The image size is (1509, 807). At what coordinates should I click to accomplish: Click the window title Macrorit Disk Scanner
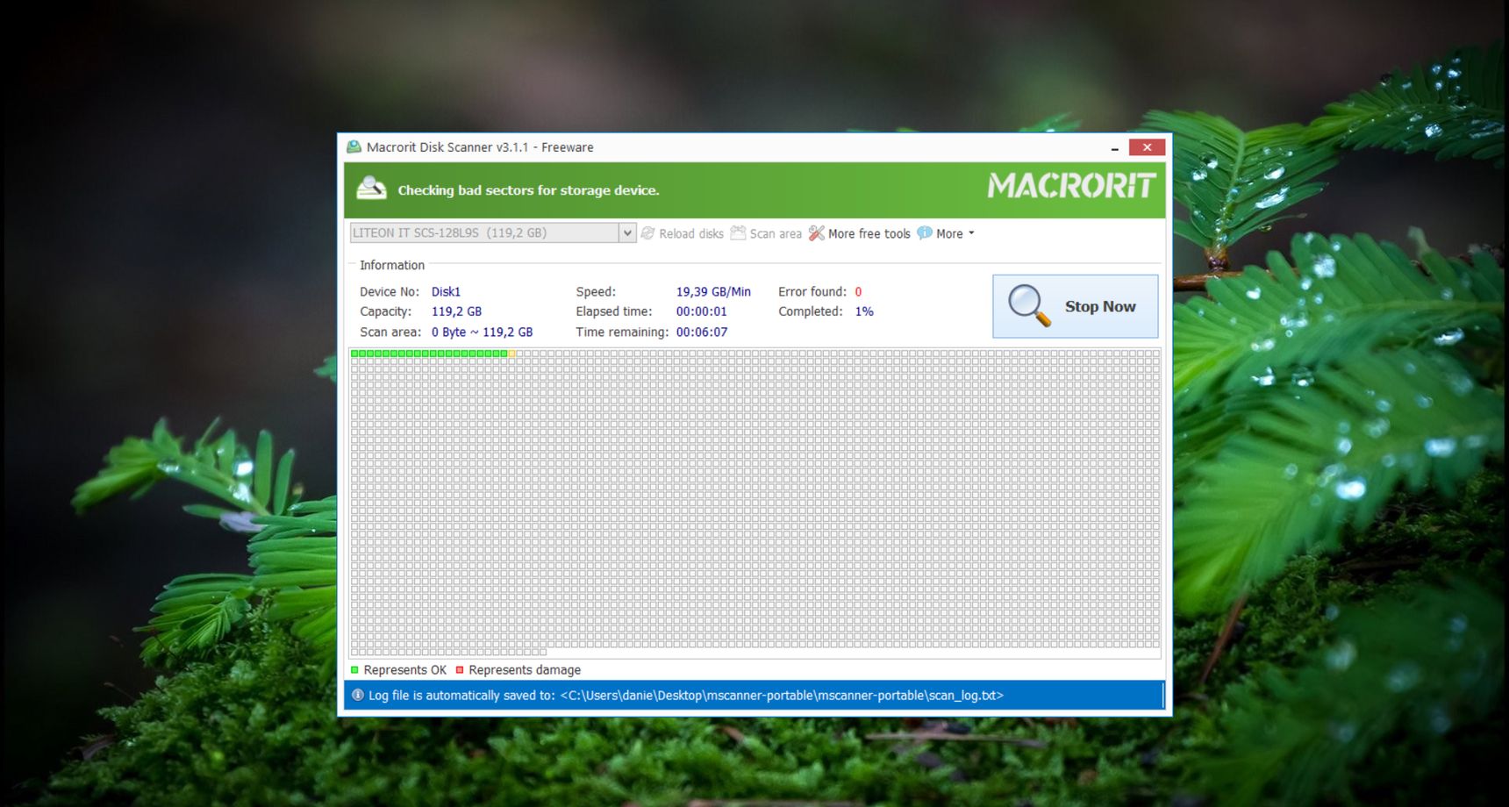pyautogui.click(x=480, y=147)
